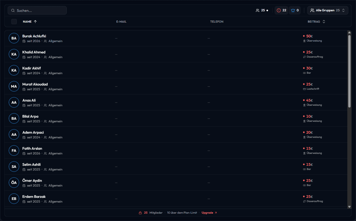Viewport: 356px width, 221px height.
Task: Click card icon beside Murat Akoudad's Lastschrift
Action: pos(304,89)
